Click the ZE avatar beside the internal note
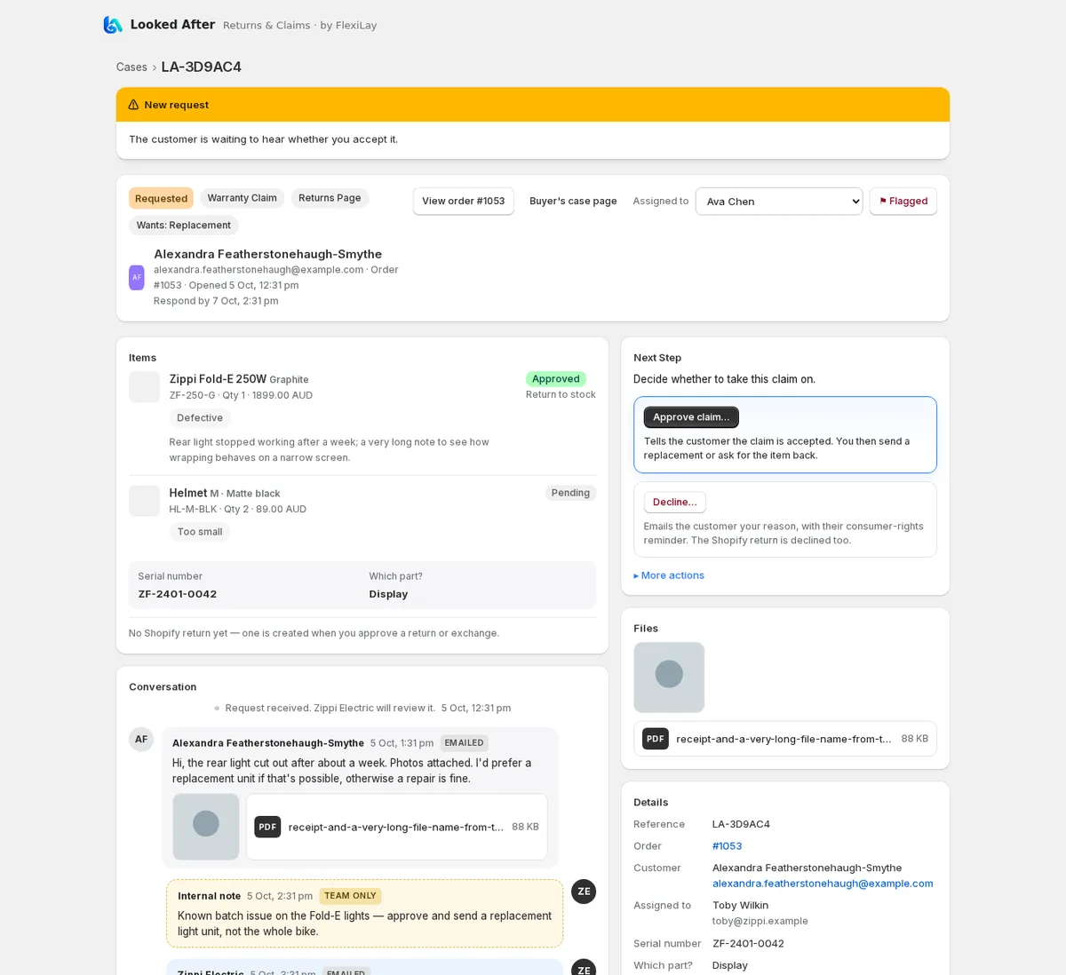The image size is (1066, 975). 584,892
